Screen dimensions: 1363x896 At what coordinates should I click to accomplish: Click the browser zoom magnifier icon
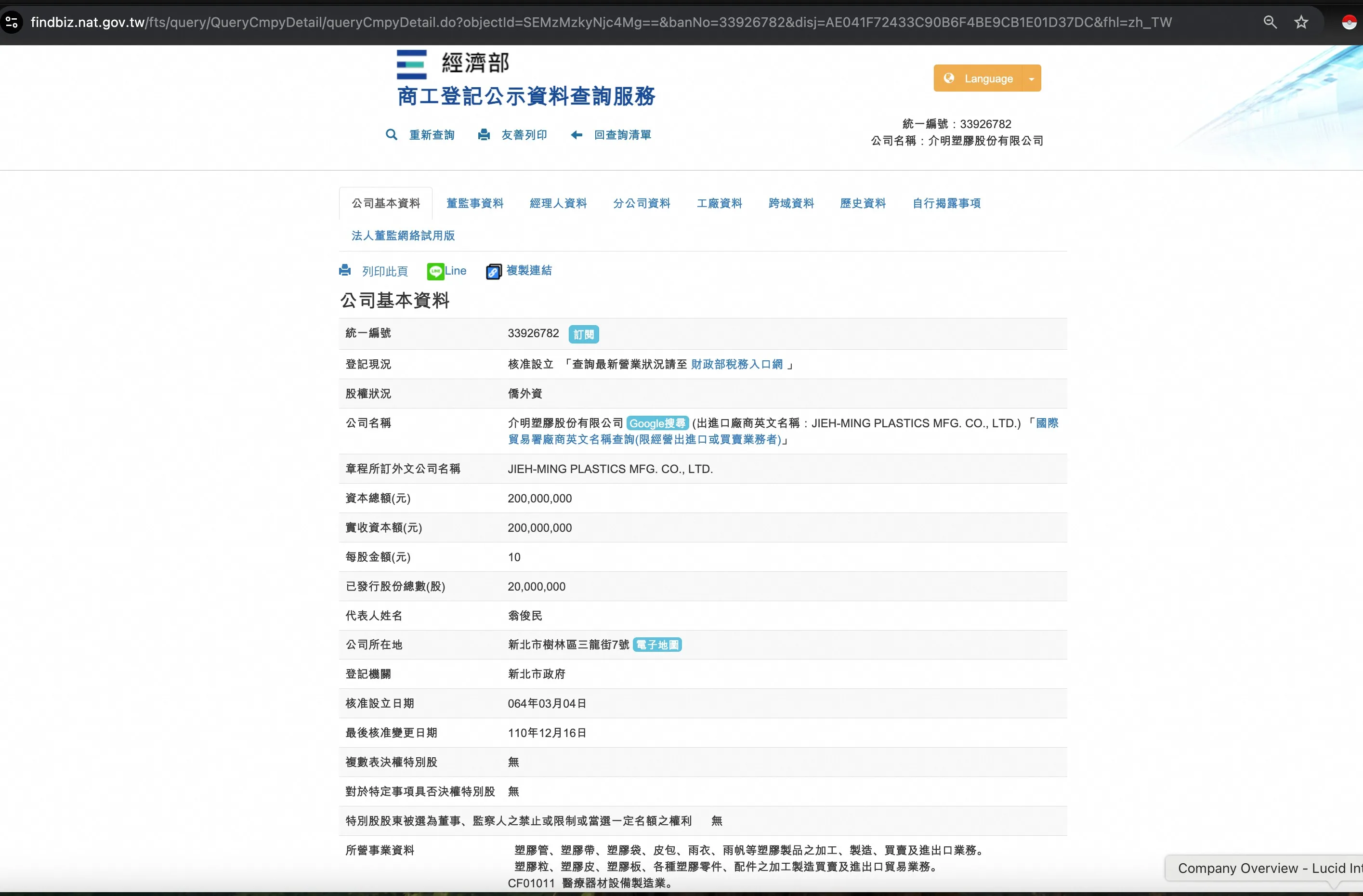(1270, 22)
